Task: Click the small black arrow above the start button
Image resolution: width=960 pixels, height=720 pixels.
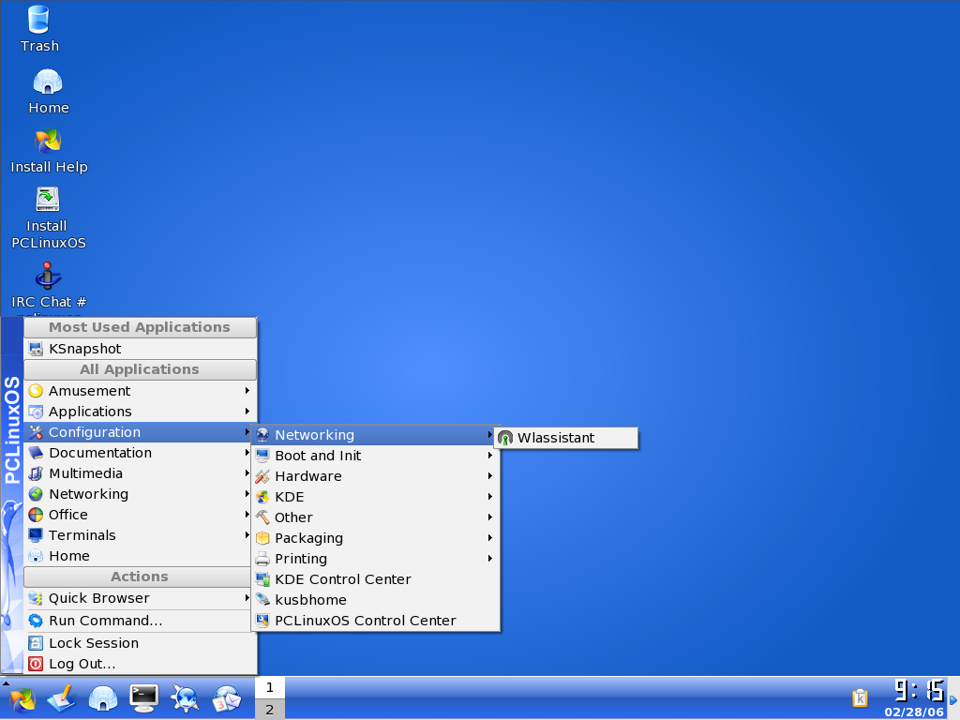Action: pos(6,682)
